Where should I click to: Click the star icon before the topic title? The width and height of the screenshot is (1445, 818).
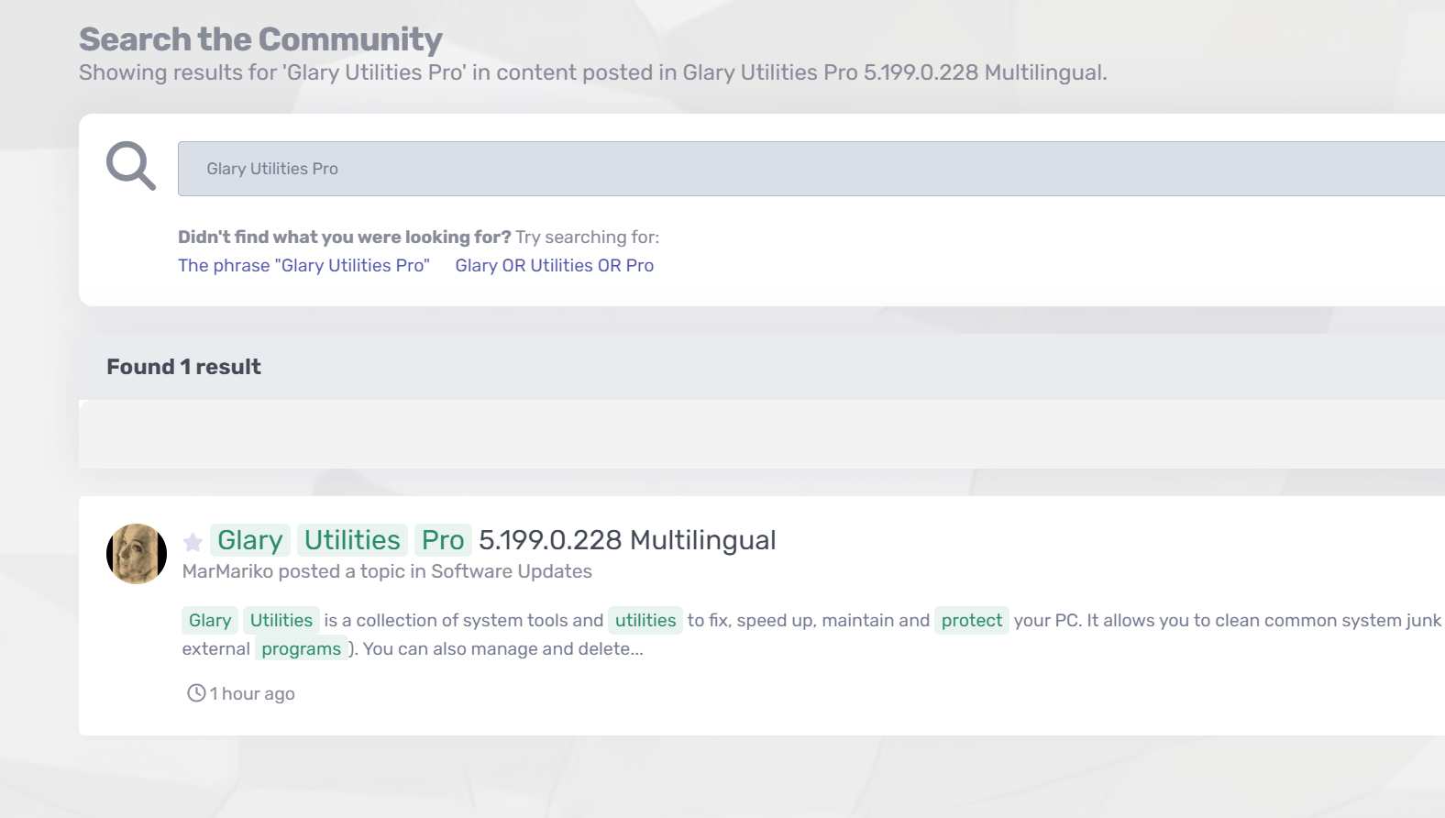(193, 542)
